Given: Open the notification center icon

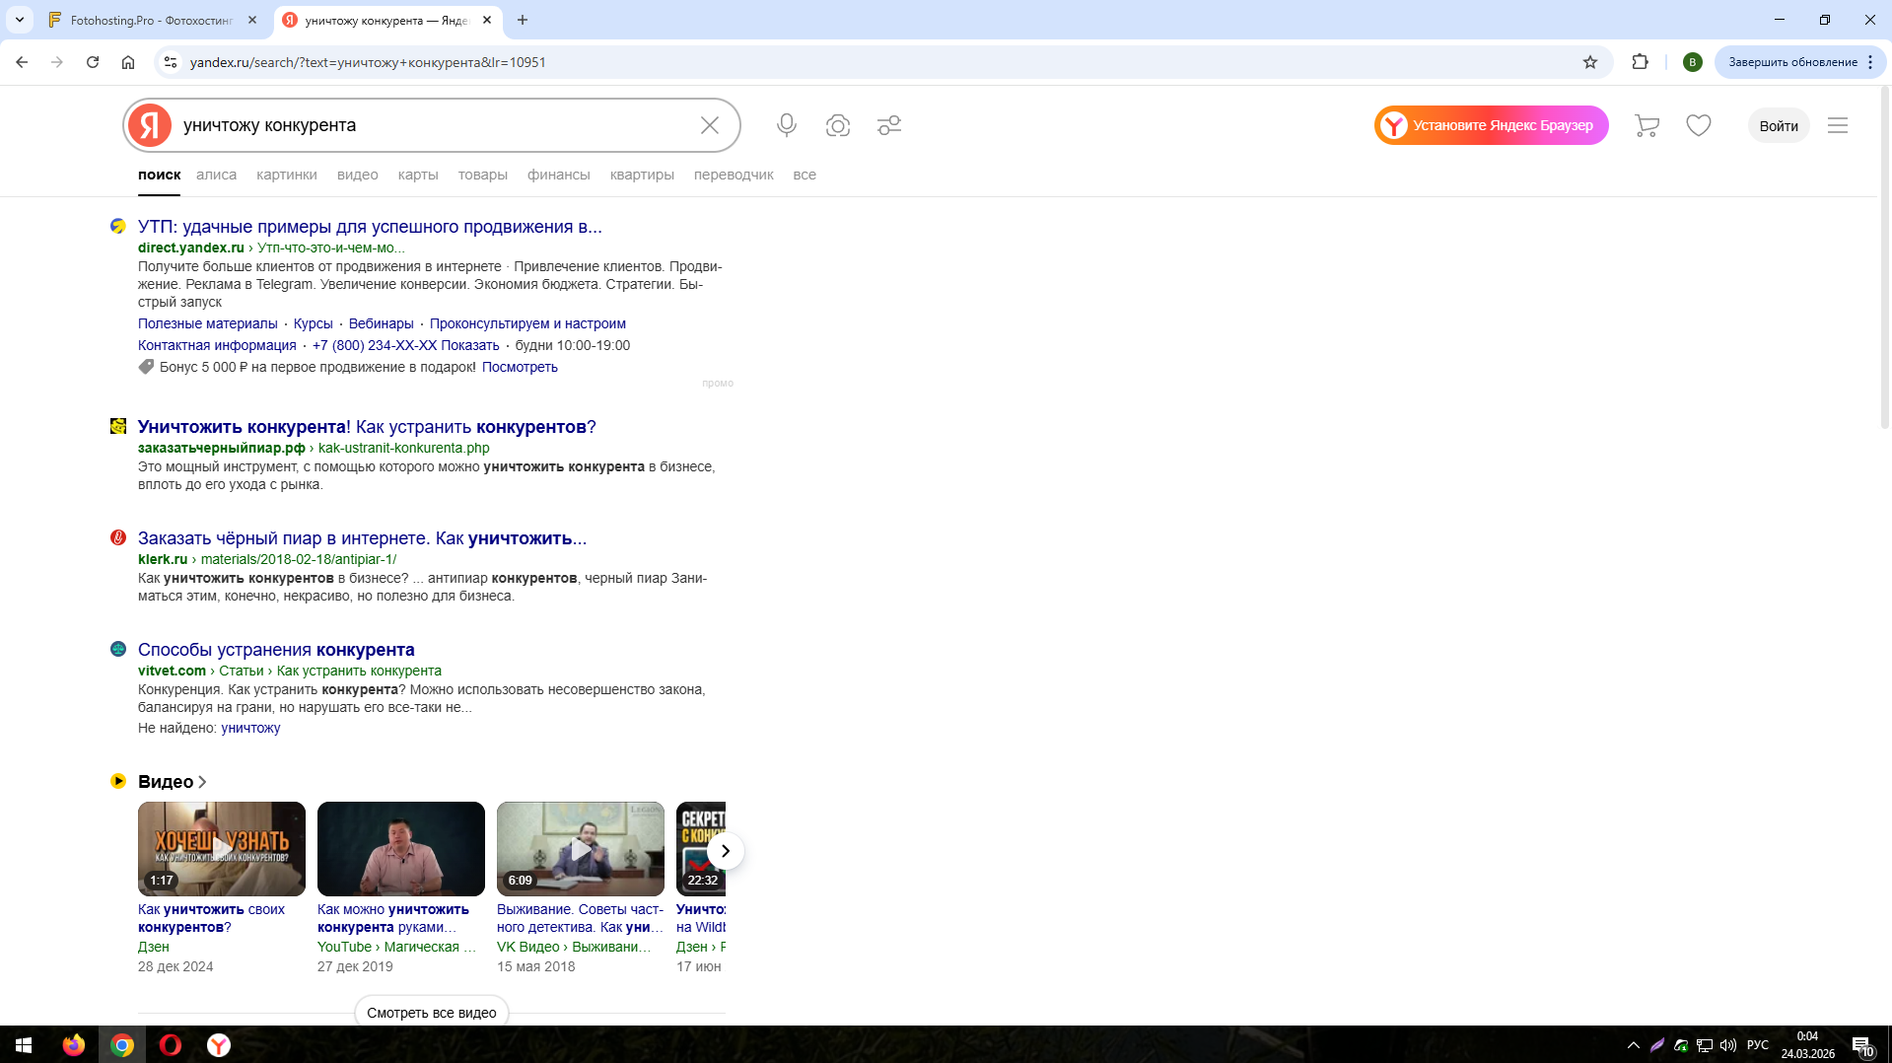Looking at the screenshot, I should tap(1861, 1045).
